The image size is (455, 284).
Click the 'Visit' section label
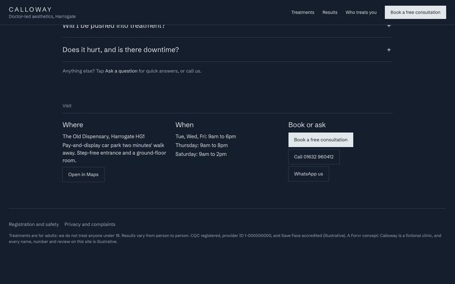[67, 106]
